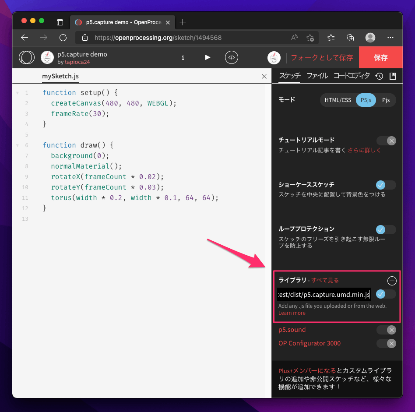
Task: Click the embed code </> icon
Action: (231, 57)
